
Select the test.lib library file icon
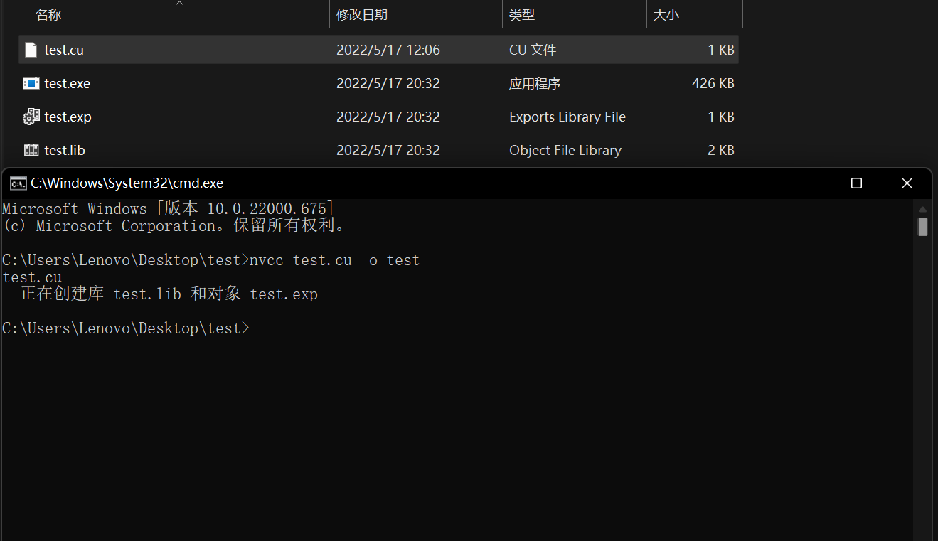(31, 150)
